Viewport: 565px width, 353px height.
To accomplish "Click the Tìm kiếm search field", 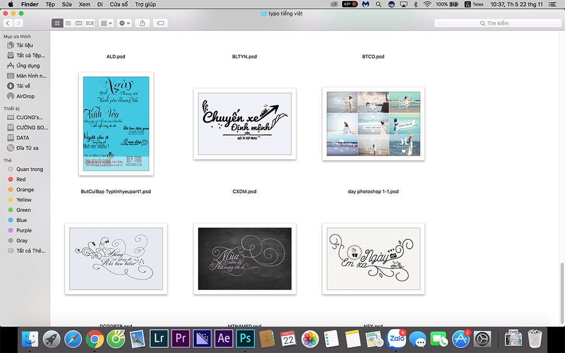I will coord(498,23).
